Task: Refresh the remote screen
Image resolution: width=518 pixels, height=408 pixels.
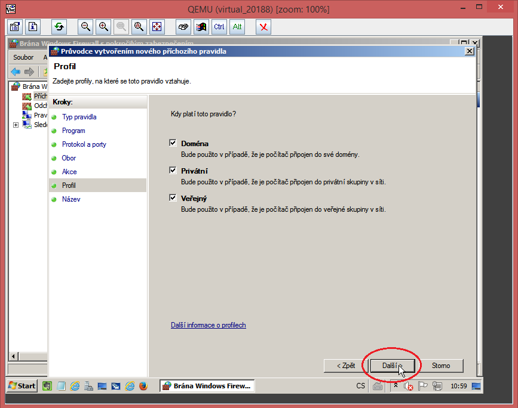Action: point(59,27)
